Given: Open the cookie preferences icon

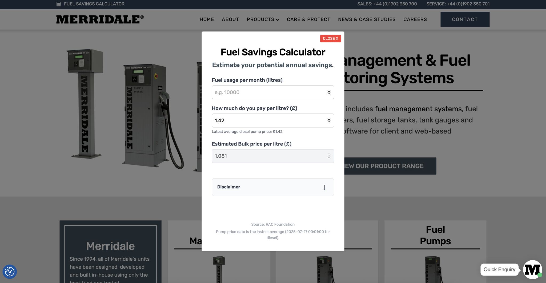Looking at the screenshot, I should coord(10,272).
